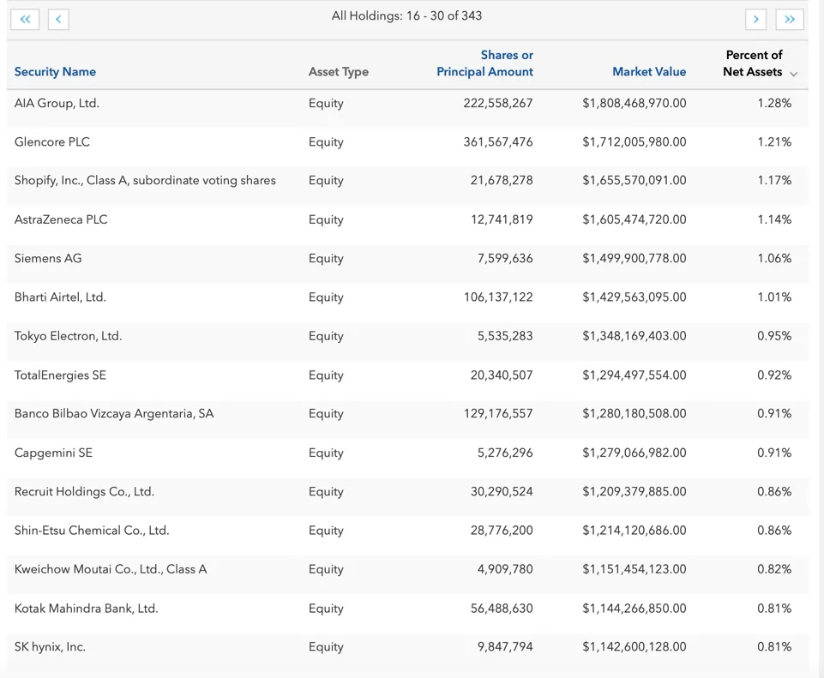This screenshot has height=678, width=824.
Task: Click the Shopify, Inc. Class A holding
Action: (x=145, y=181)
